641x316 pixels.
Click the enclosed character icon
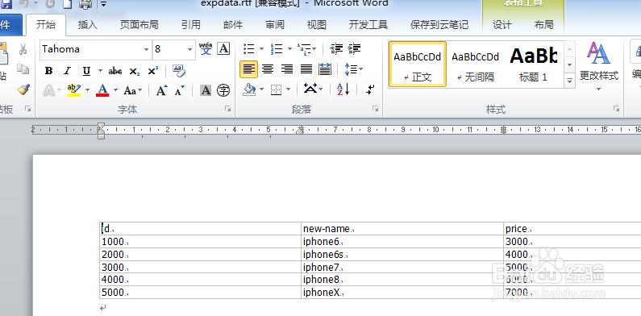click(223, 90)
